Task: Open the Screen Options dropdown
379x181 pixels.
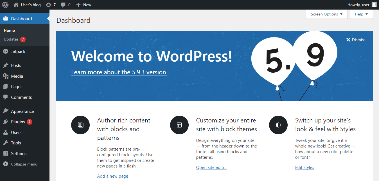Action: [326, 14]
